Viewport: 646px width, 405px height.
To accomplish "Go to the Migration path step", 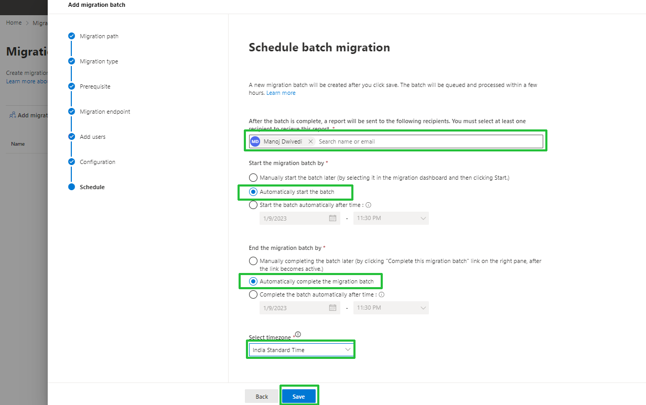I will point(99,36).
